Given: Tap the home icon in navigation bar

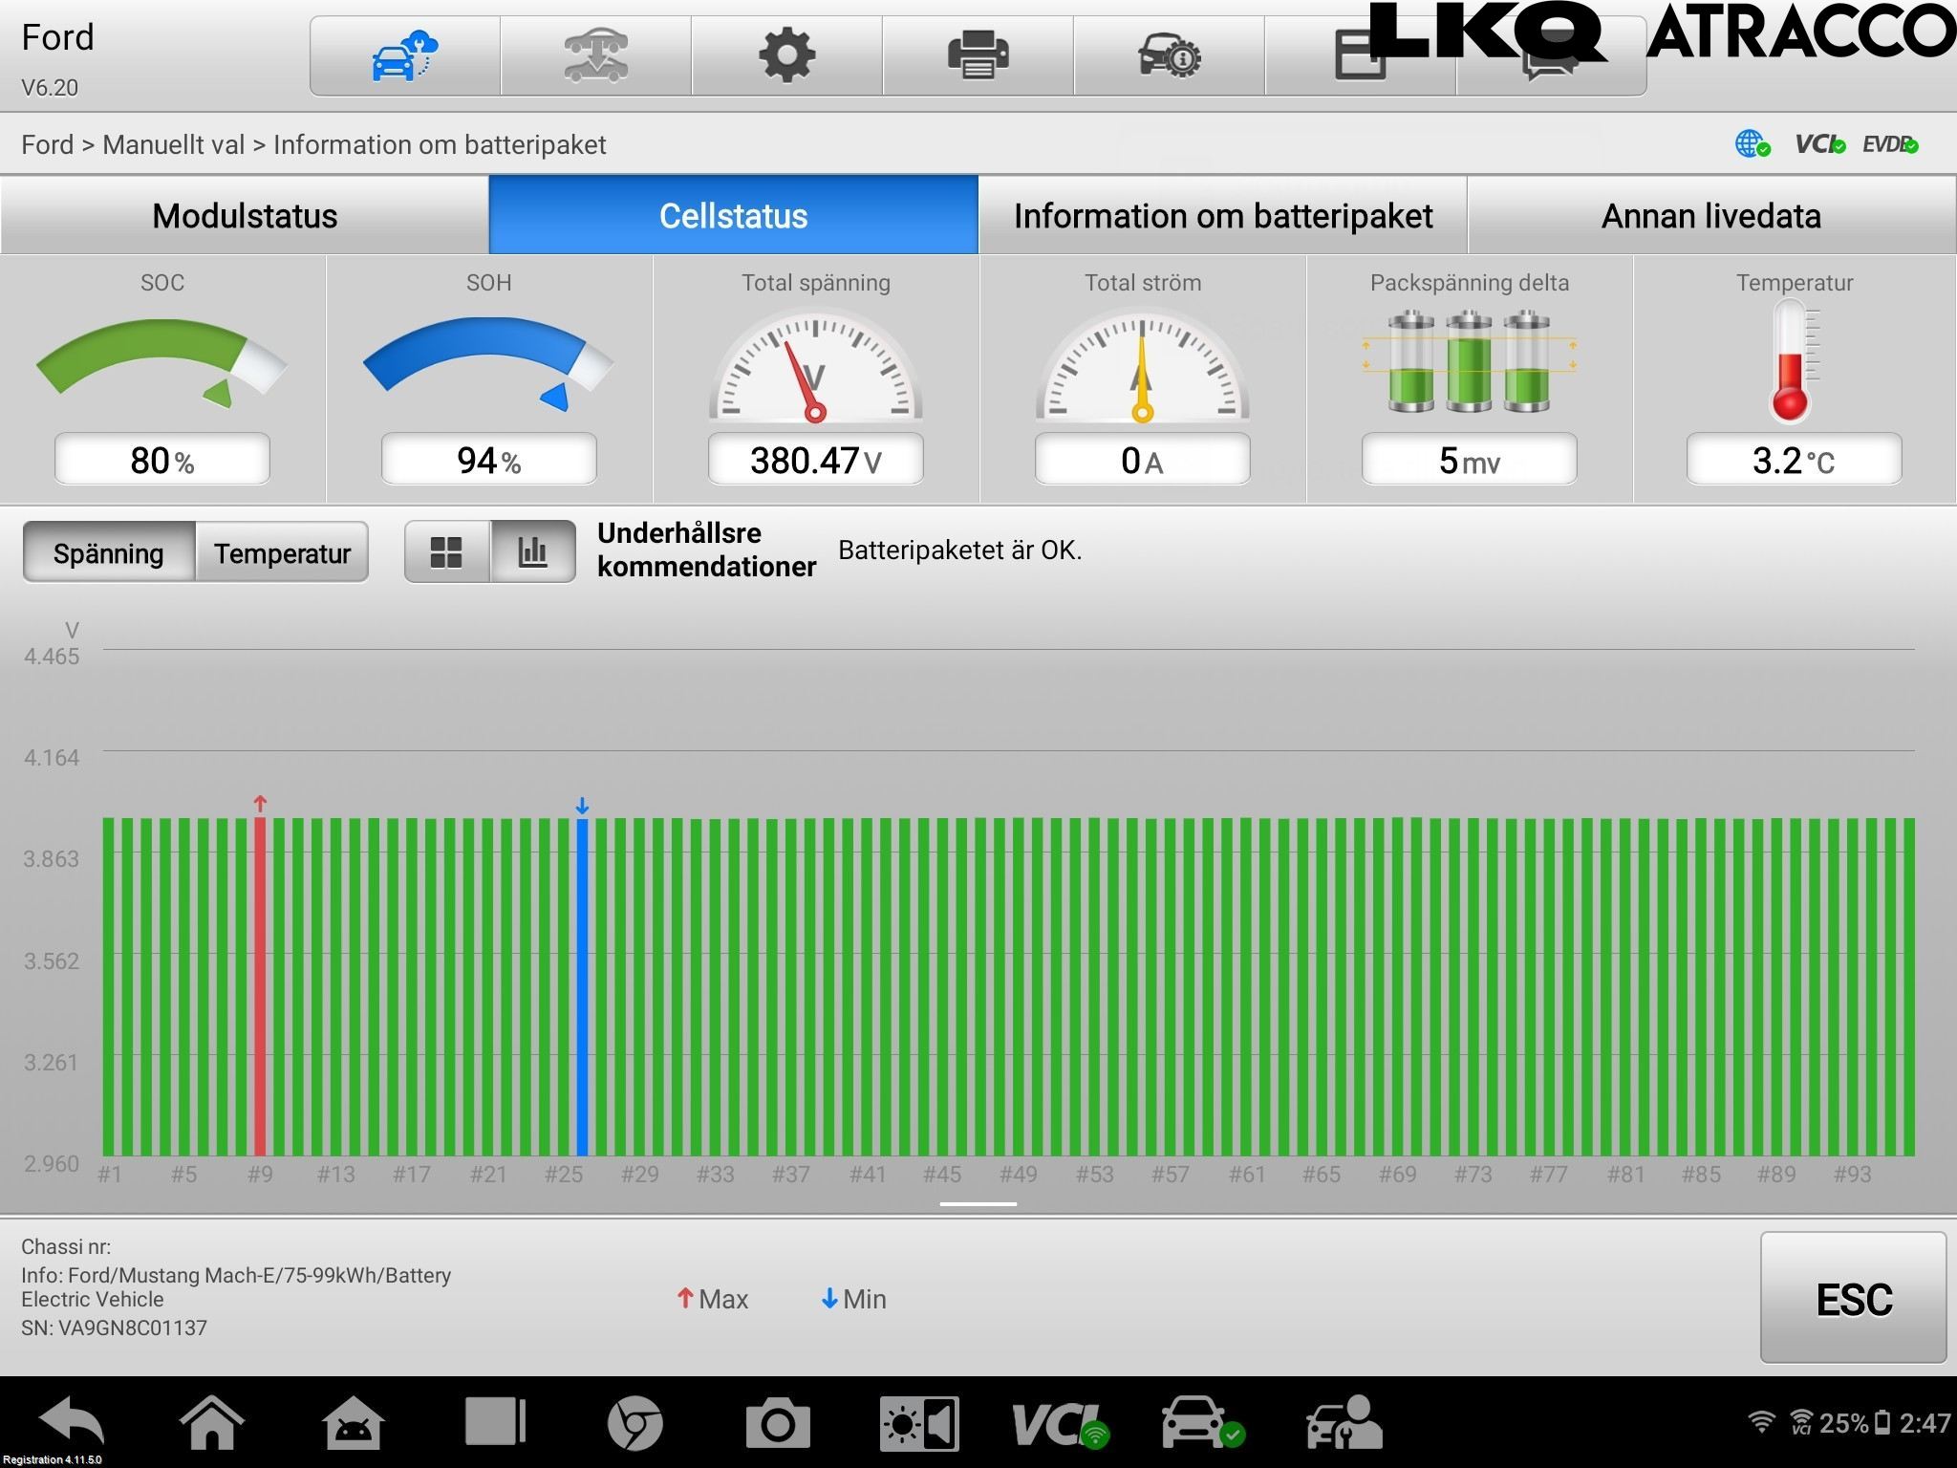Looking at the screenshot, I should 211,1422.
